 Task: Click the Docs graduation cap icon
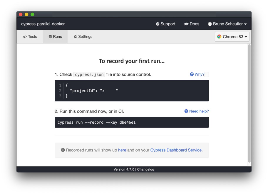click(186, 24)
